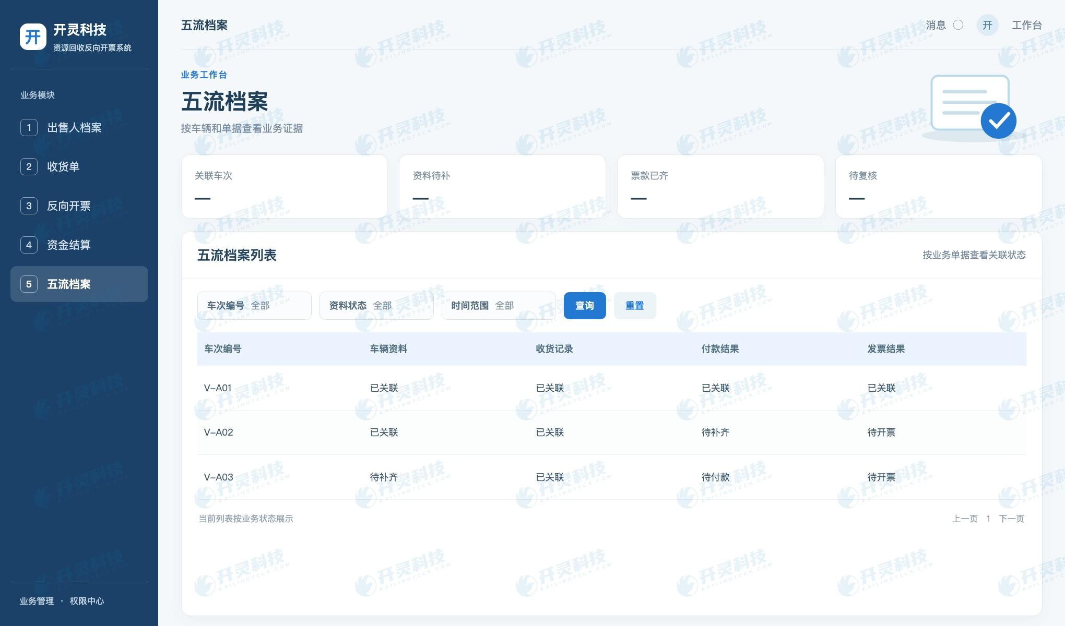The width and height of the screenshot is (1065, 626).
Task: Open the 车次编号 filter dropdown
Action: point(254,306)
